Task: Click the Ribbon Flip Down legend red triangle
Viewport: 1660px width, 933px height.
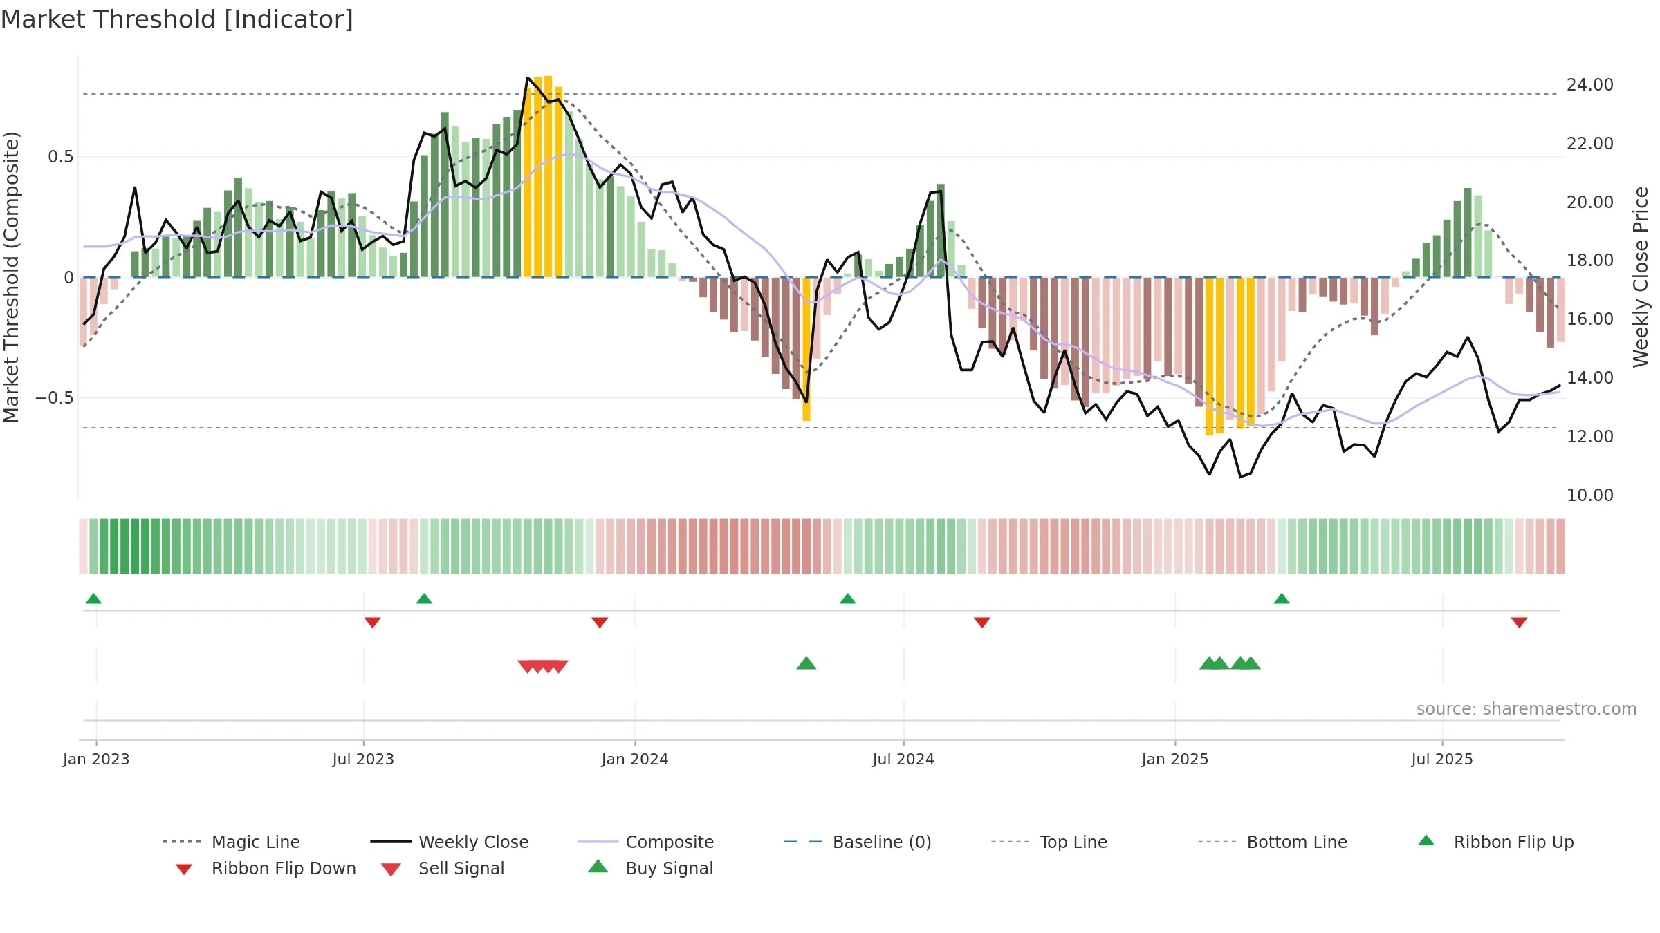Action: 184,869
